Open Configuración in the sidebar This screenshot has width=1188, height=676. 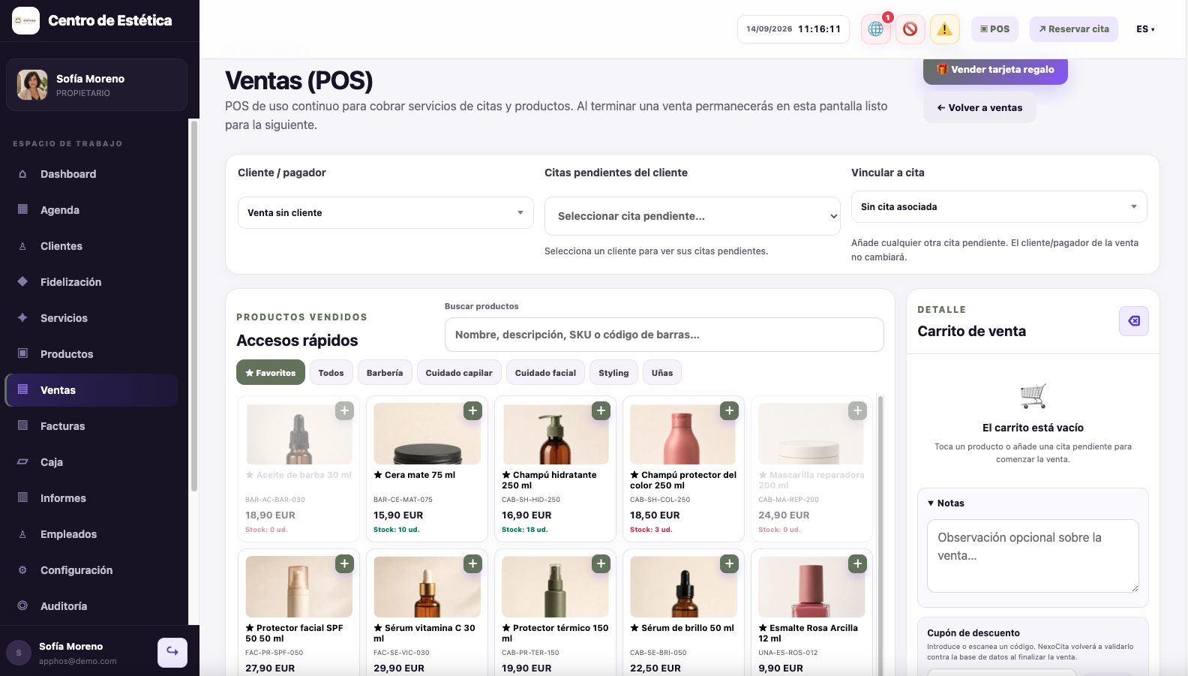click(x=91, y=570)
